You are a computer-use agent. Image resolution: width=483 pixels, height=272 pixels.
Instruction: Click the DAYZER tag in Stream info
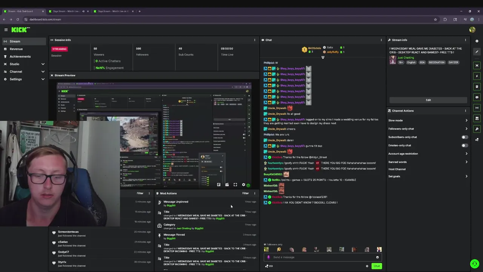(x=453, y=62)
